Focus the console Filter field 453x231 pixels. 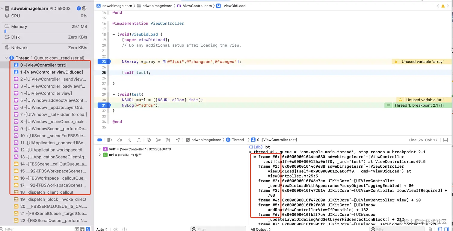[397, 229]
